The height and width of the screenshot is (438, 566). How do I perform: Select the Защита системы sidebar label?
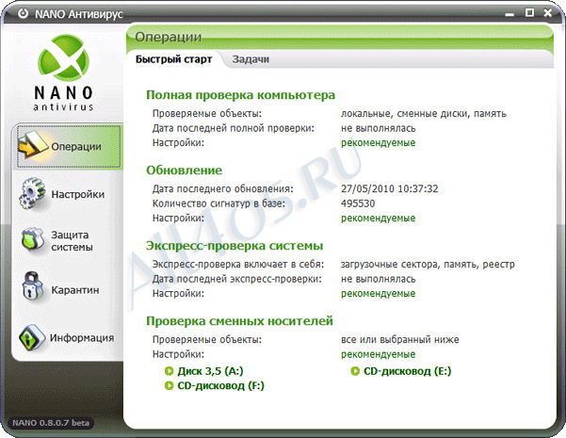click(x=72, y=241)
